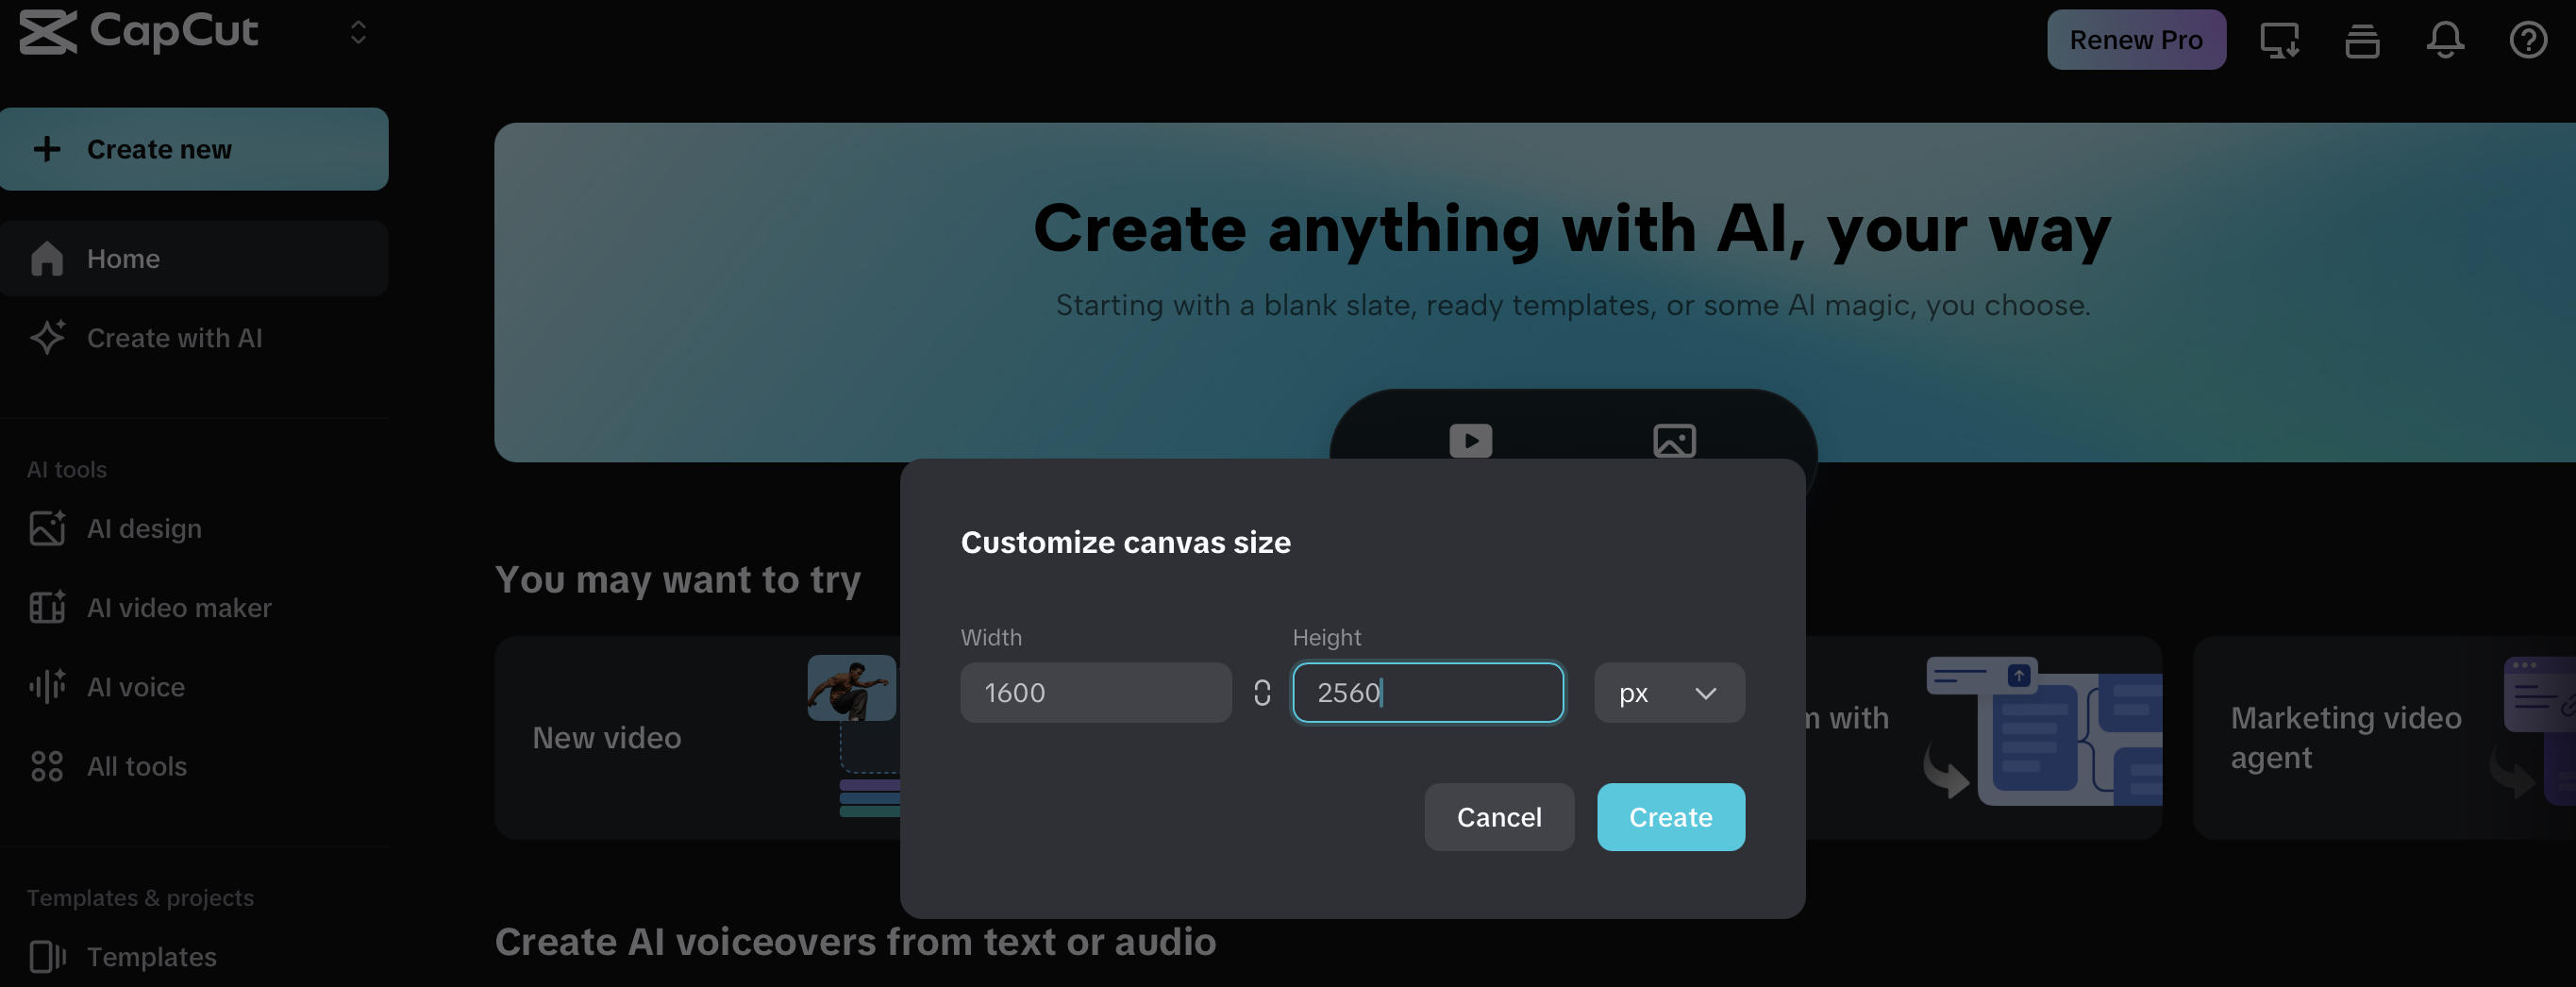Image resolution: width=2576 pixels, height=987 pixels.
Task: Open the New video card
Action: 697,738
